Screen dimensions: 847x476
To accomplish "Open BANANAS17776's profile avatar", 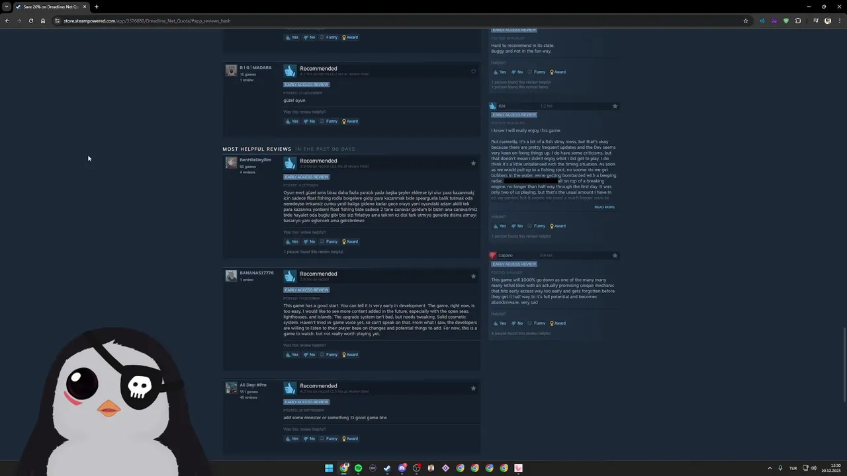I will point(231,276).
